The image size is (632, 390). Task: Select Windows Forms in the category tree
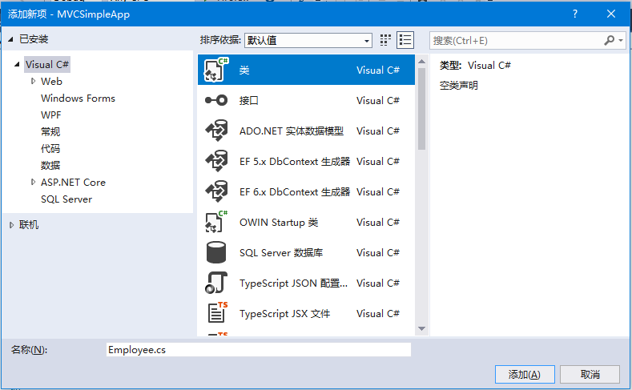(78, 99)
